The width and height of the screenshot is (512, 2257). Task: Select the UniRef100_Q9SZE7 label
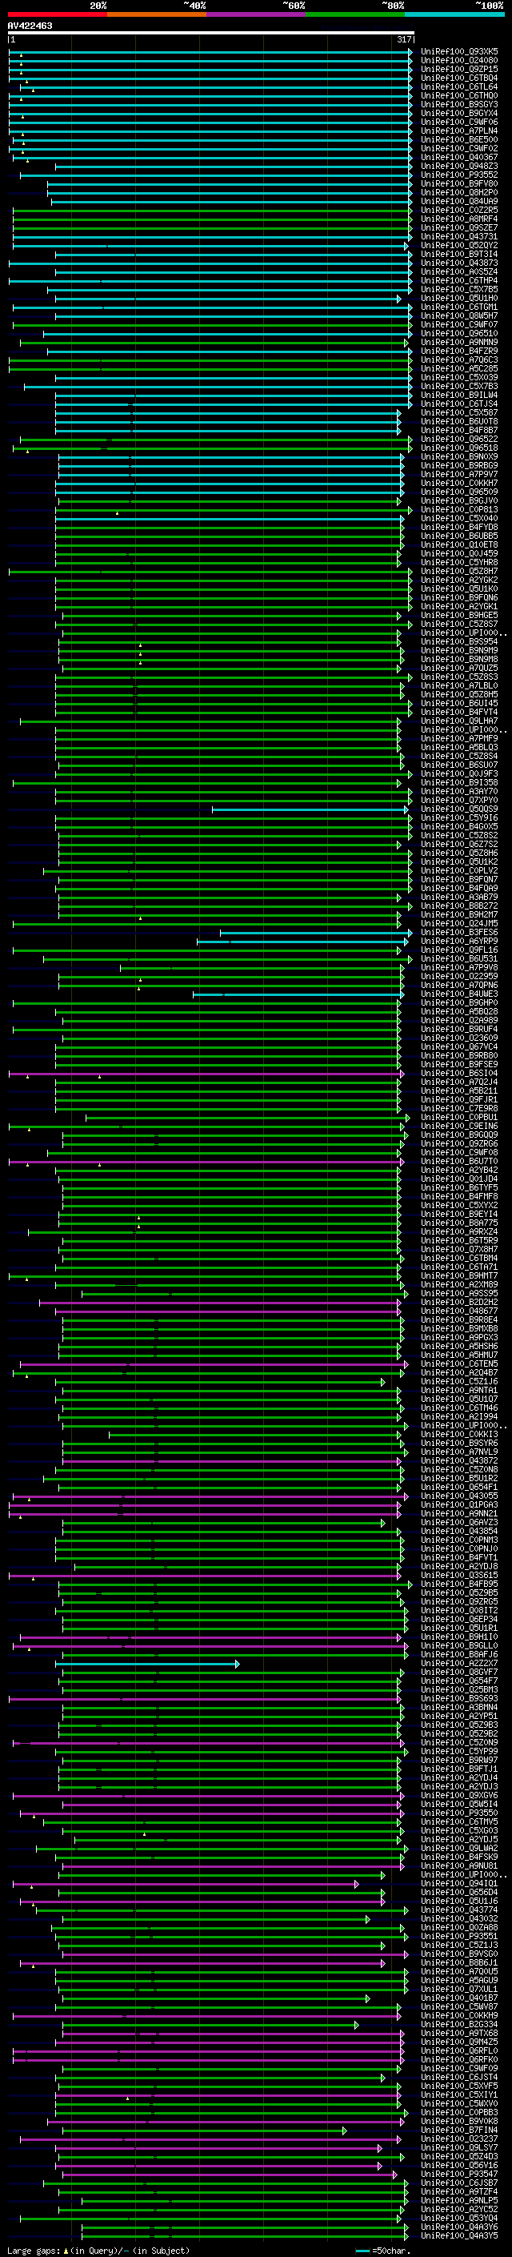pos(459,228)
